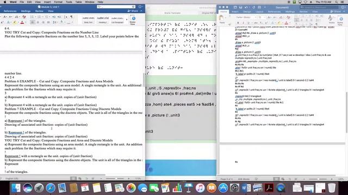Image resolution: width=348 pixels, height=195 pixels.
Task: Click search field in left Word window title bar
Action: click(116, 7)
